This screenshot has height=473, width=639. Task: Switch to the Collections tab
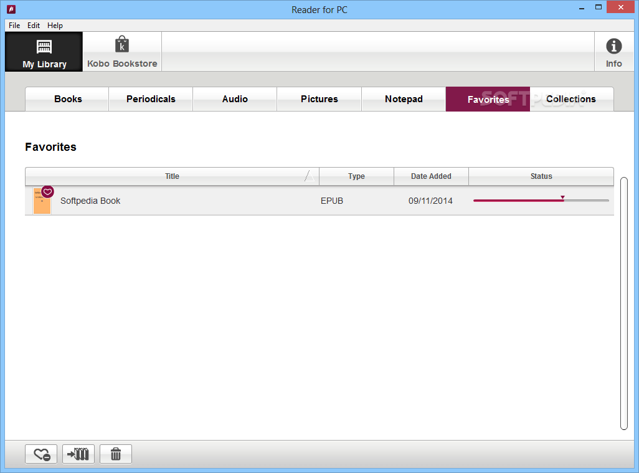pos(572,99)
